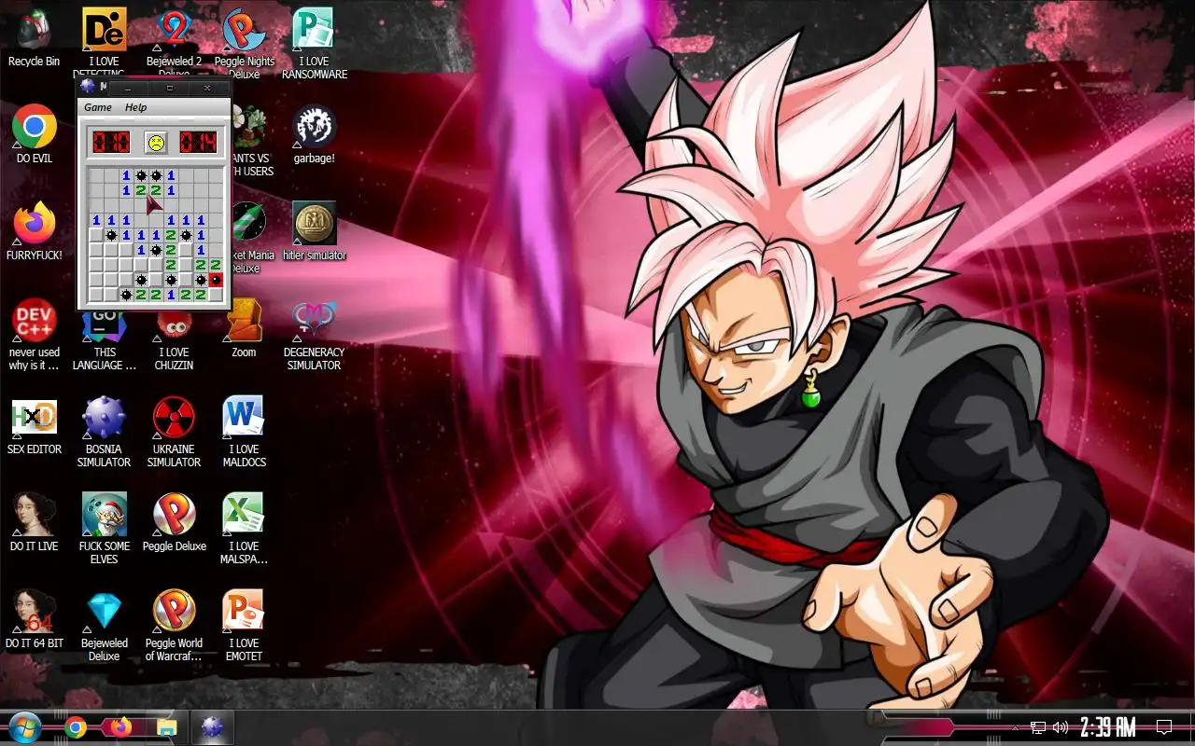1195x746 pixels.
Task: Click the Minesweeper mine counter showing 010
Action: pos(111,143)
